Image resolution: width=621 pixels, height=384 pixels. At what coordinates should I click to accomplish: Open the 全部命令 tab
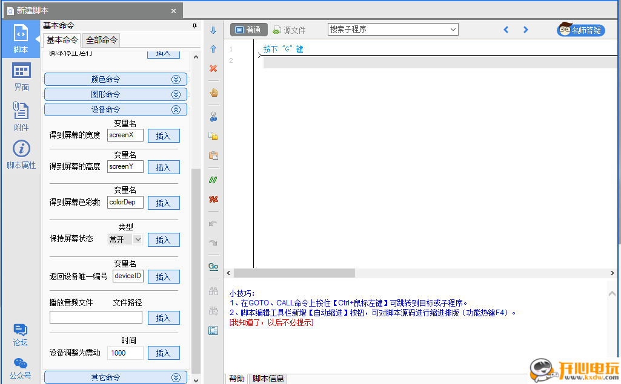coord(100,39)
